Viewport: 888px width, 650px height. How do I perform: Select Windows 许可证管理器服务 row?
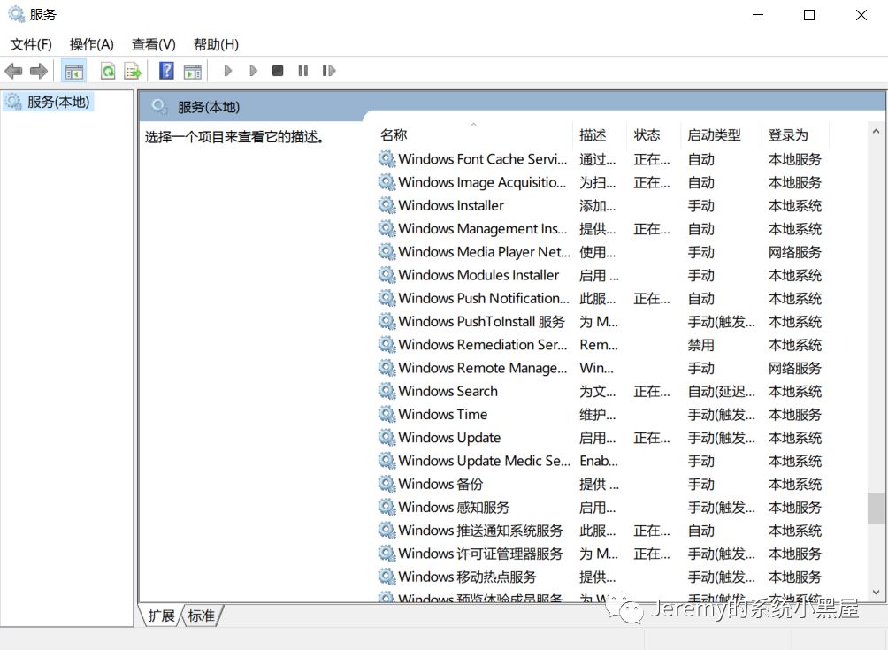tap(601, 554)
